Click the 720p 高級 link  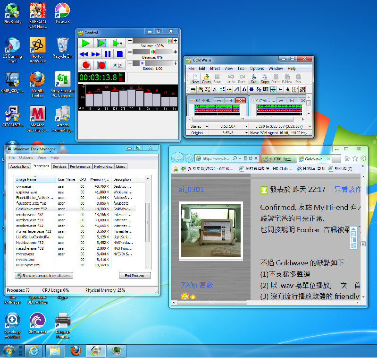(197, 285)
